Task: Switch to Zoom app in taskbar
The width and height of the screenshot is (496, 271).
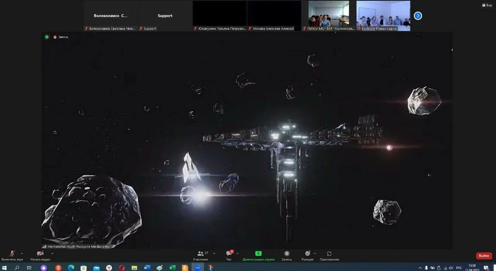Action: click(x=198, y=268)
